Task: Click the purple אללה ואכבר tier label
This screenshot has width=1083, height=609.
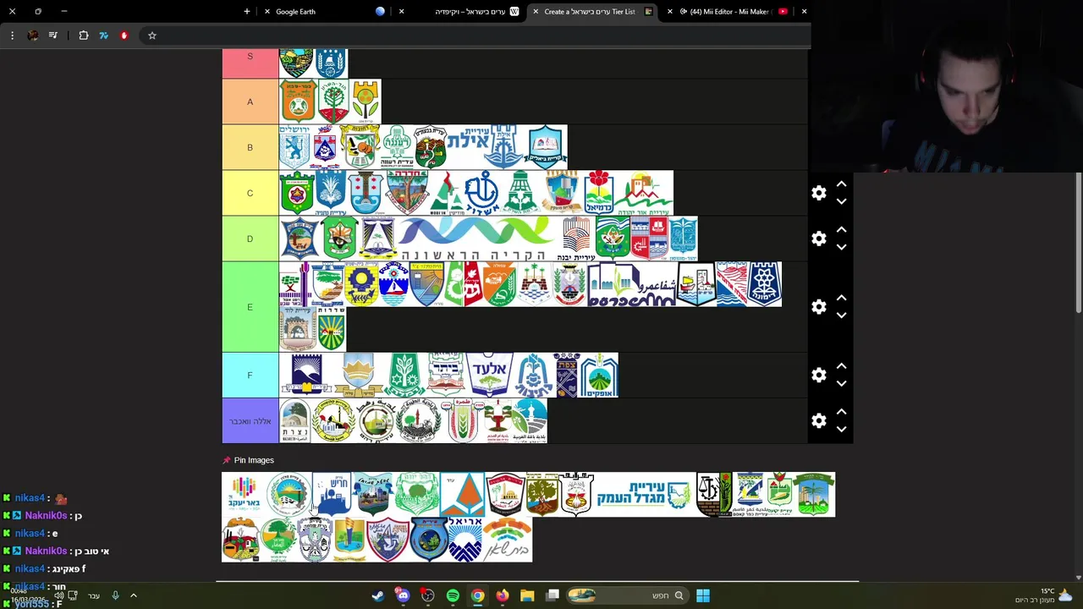Action: 250,420
